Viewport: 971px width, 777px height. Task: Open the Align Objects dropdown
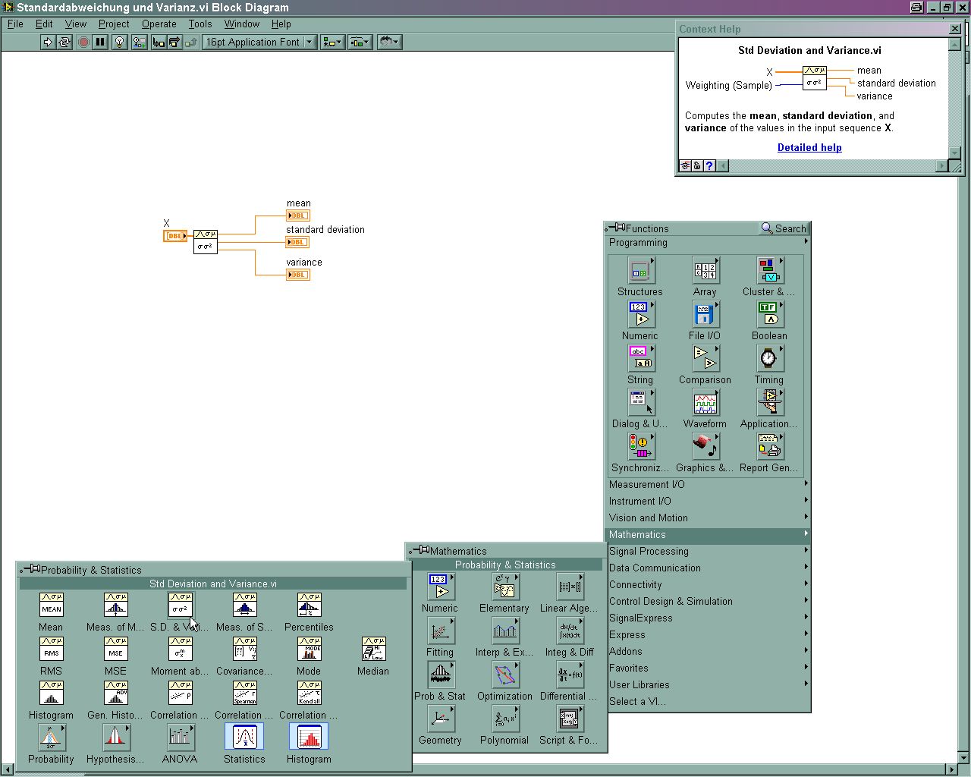332,42
